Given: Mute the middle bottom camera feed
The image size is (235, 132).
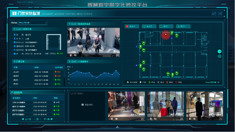Looking at the screenshot, I should click(x=155, y=119).
